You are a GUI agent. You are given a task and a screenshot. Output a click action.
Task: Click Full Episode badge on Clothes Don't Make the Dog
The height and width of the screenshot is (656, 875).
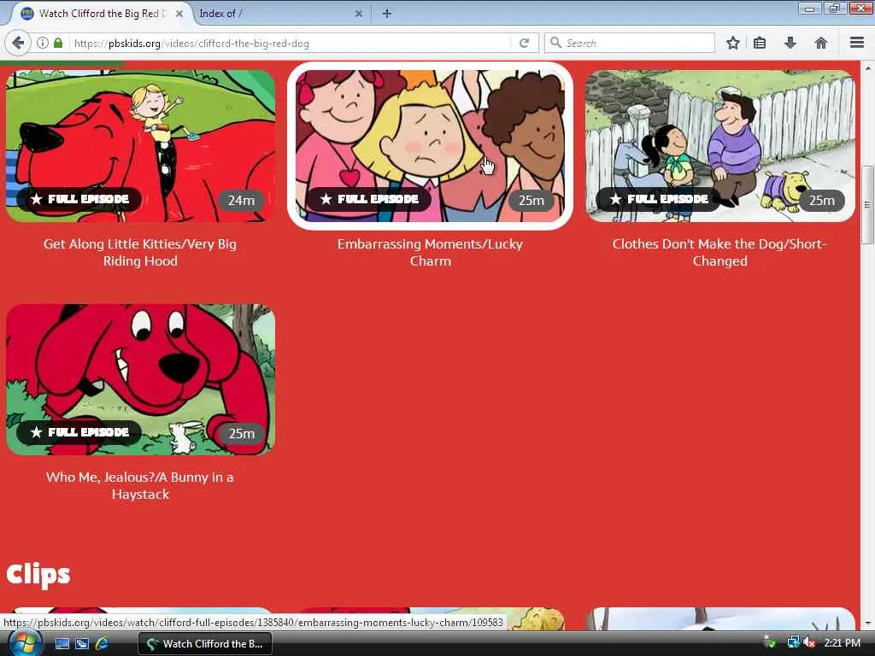(x=658, y=199)
